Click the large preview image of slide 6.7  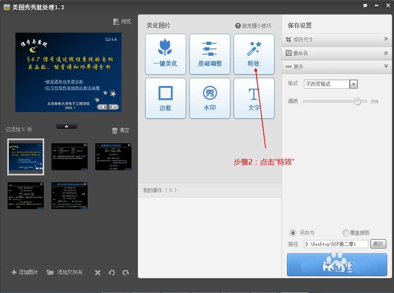(68, 72)
